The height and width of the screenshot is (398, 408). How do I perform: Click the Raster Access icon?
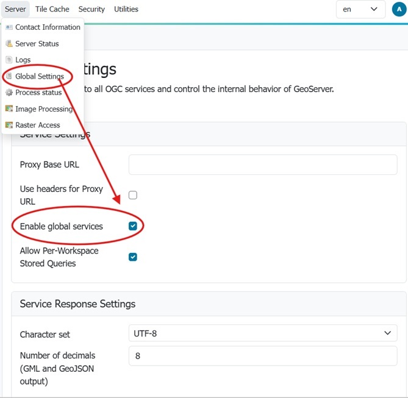point(9,125)
